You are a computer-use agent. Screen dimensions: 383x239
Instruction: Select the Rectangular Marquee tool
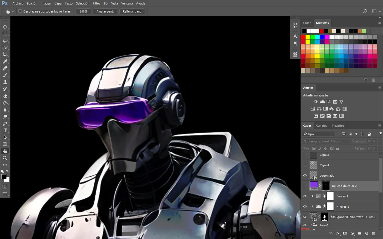(5, 34)
